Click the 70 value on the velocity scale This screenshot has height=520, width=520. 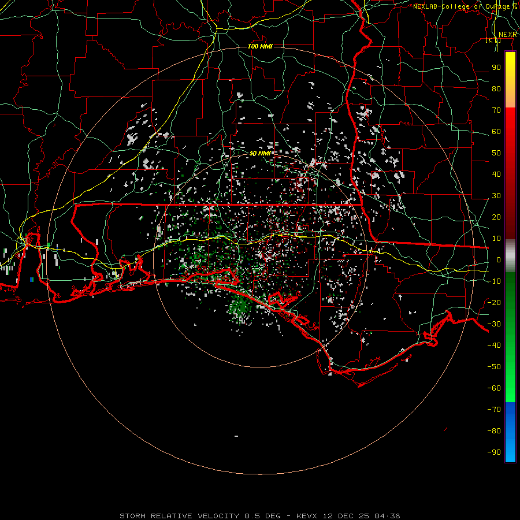point(496,110)
